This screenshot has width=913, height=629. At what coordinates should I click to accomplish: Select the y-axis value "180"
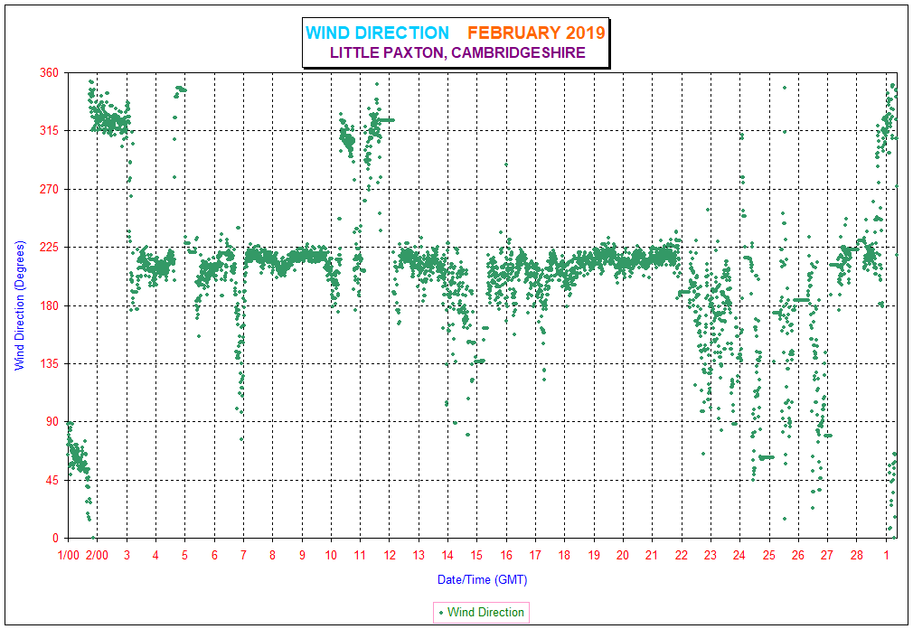pos(49,305)
